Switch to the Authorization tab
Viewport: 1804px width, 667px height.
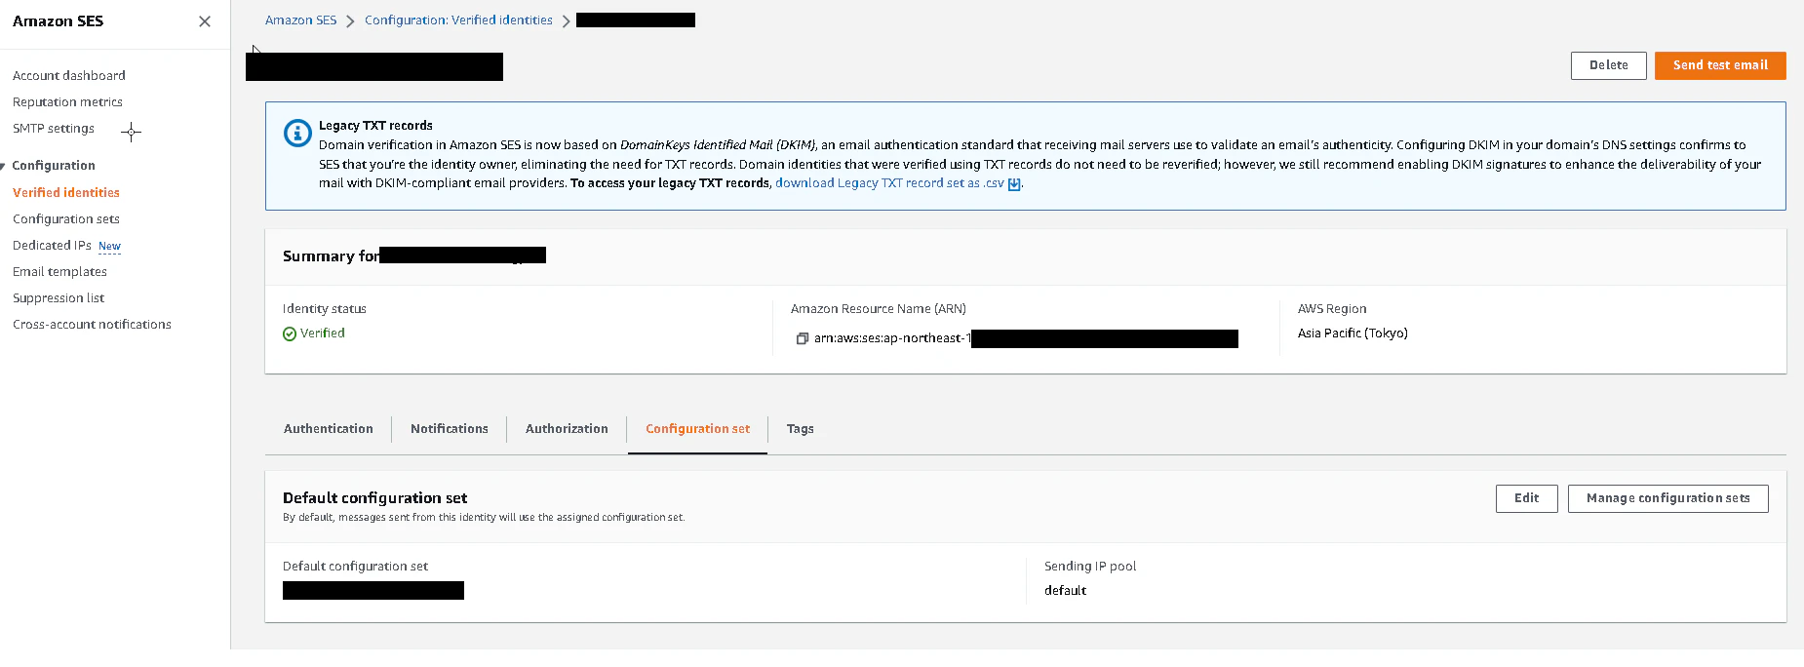(567, 429)
